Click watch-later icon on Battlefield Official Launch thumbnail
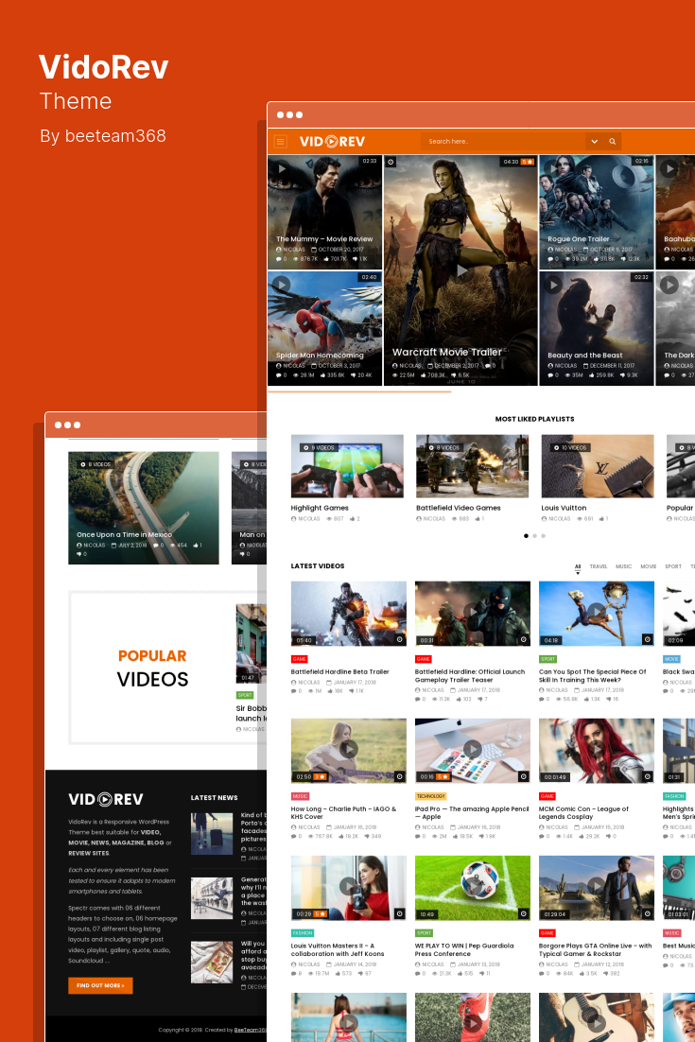The height and width of the screenshot is (1042, 695). (524, 639)
